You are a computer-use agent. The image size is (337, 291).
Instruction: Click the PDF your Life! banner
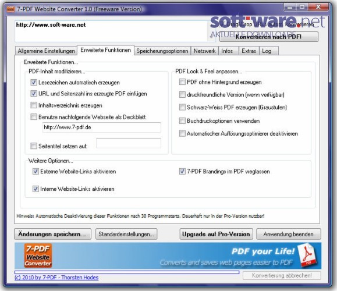point(168,255)
